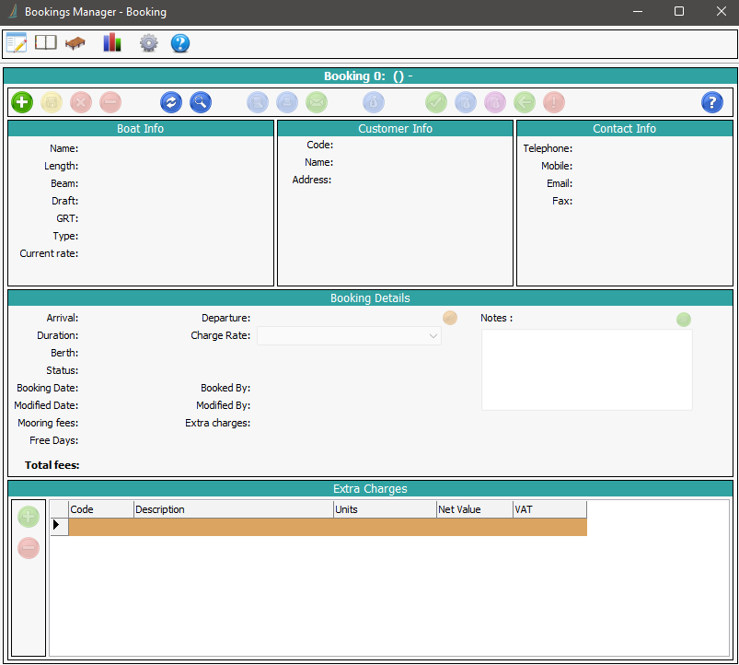Click the 'Mooring fees:' label
Image resolution: width=739 pixels, height=665 pixels.
click(x=48, y=423)
